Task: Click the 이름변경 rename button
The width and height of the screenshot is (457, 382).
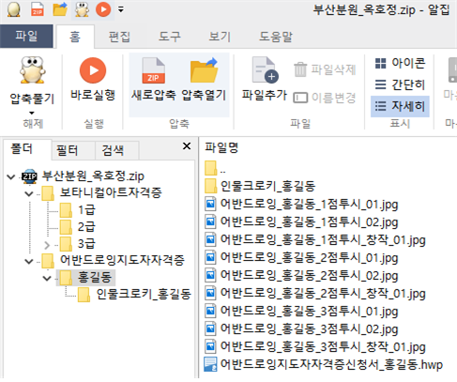Action: [325, 98]
